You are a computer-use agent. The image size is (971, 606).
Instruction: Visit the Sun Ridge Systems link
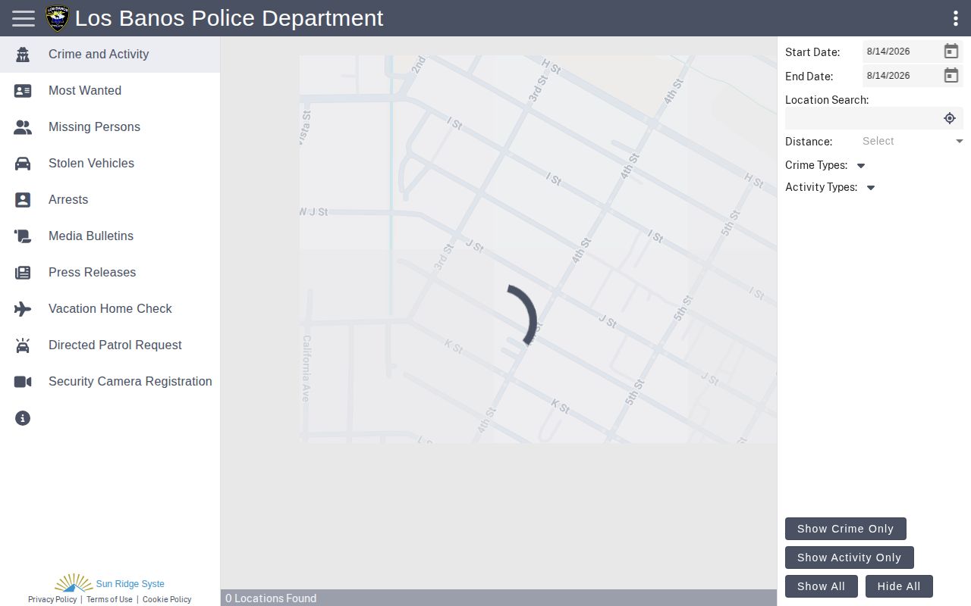point(110,583)
